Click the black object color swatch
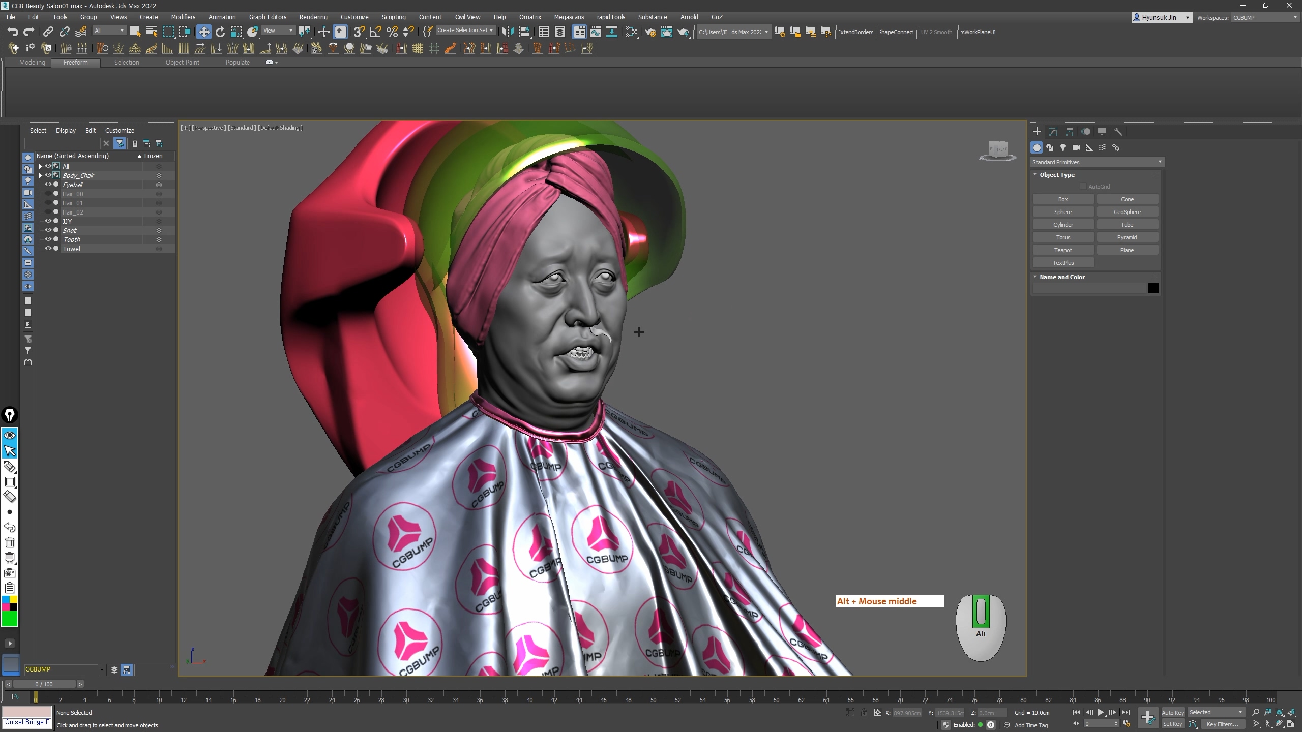Screen dimensions: 1302x732 click(x=1153, y=289)
